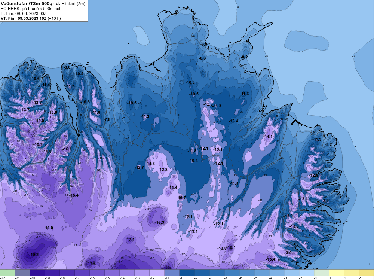Click the legend color swatch above label -11
This screenshot has height=280, width=374.
click(x=172, y=273)
